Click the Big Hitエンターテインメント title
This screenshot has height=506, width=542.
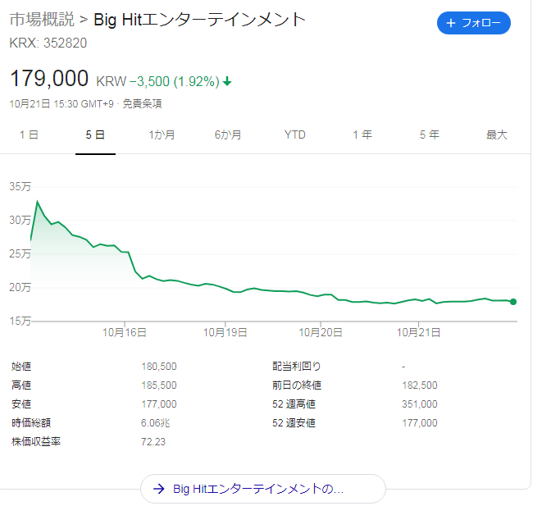point(199,20)
